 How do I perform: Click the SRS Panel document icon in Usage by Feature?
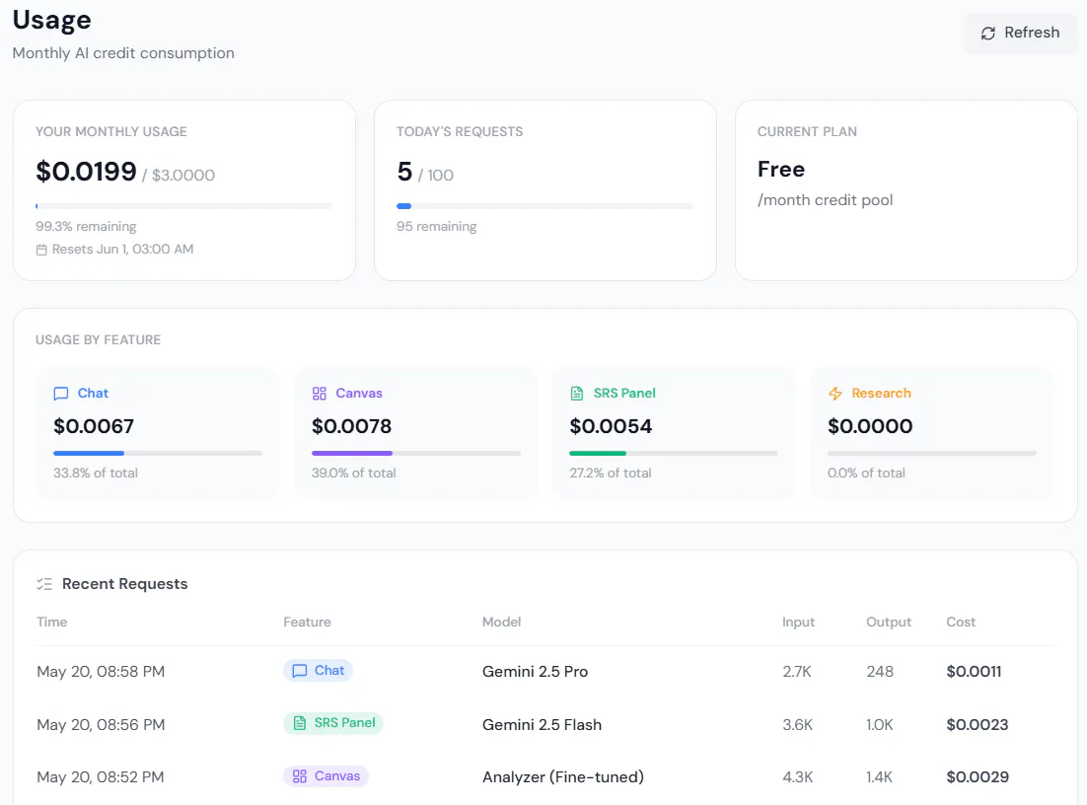(577, 394)
